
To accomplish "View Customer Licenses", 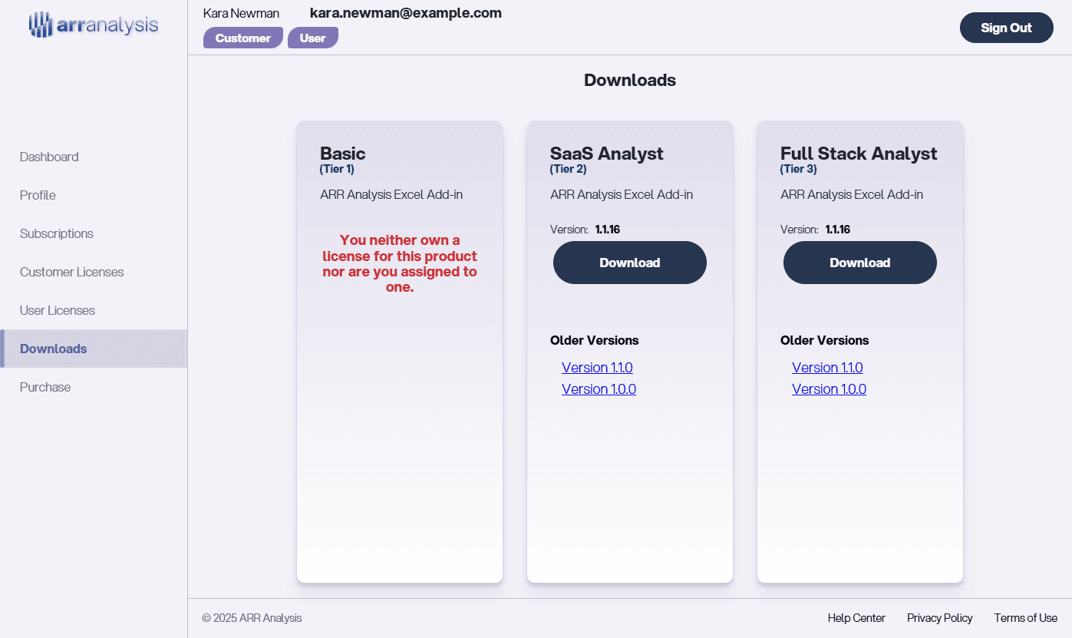I will 71,272.
